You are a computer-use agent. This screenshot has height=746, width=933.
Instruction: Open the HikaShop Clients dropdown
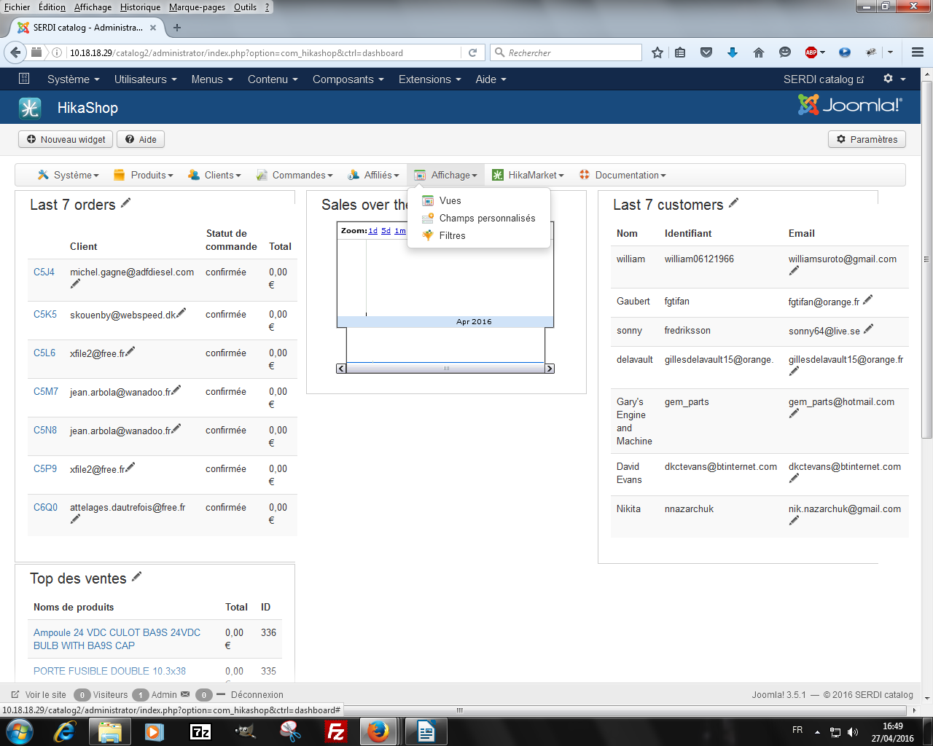(x=215, y=175)
